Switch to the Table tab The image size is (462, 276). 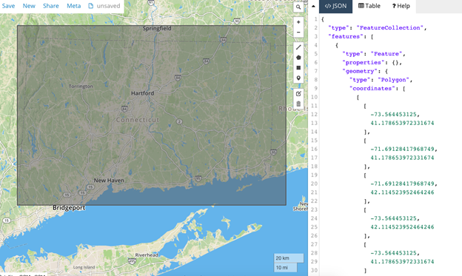click(369, 6)
